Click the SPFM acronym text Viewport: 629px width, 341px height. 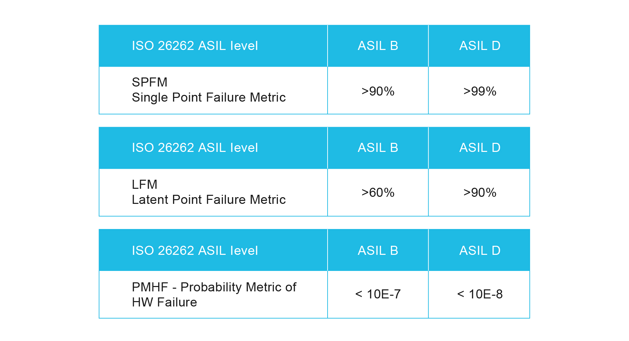click(x=150, y=82)
